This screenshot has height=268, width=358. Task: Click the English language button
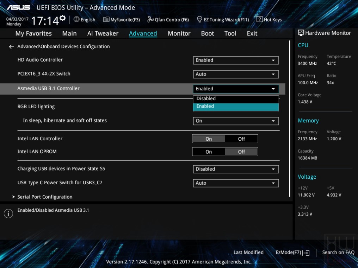pyautogui.click(x=85, y=20)
